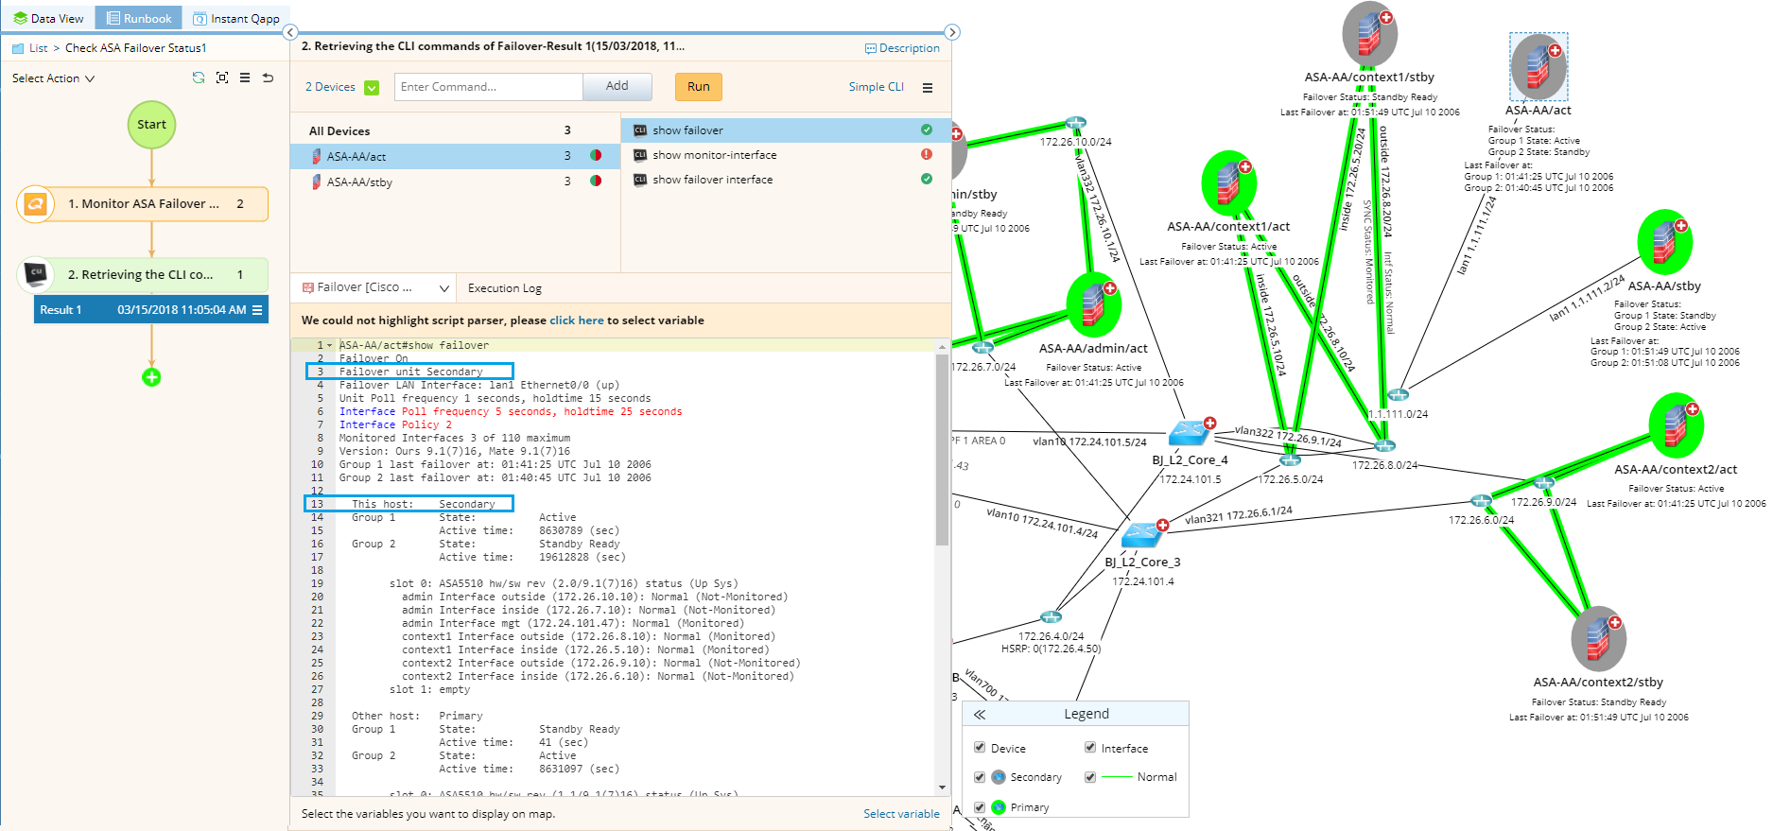The image size is (1773, 831).
Task: Click the right arrow circle at panel edge
Action: [952, 32]
